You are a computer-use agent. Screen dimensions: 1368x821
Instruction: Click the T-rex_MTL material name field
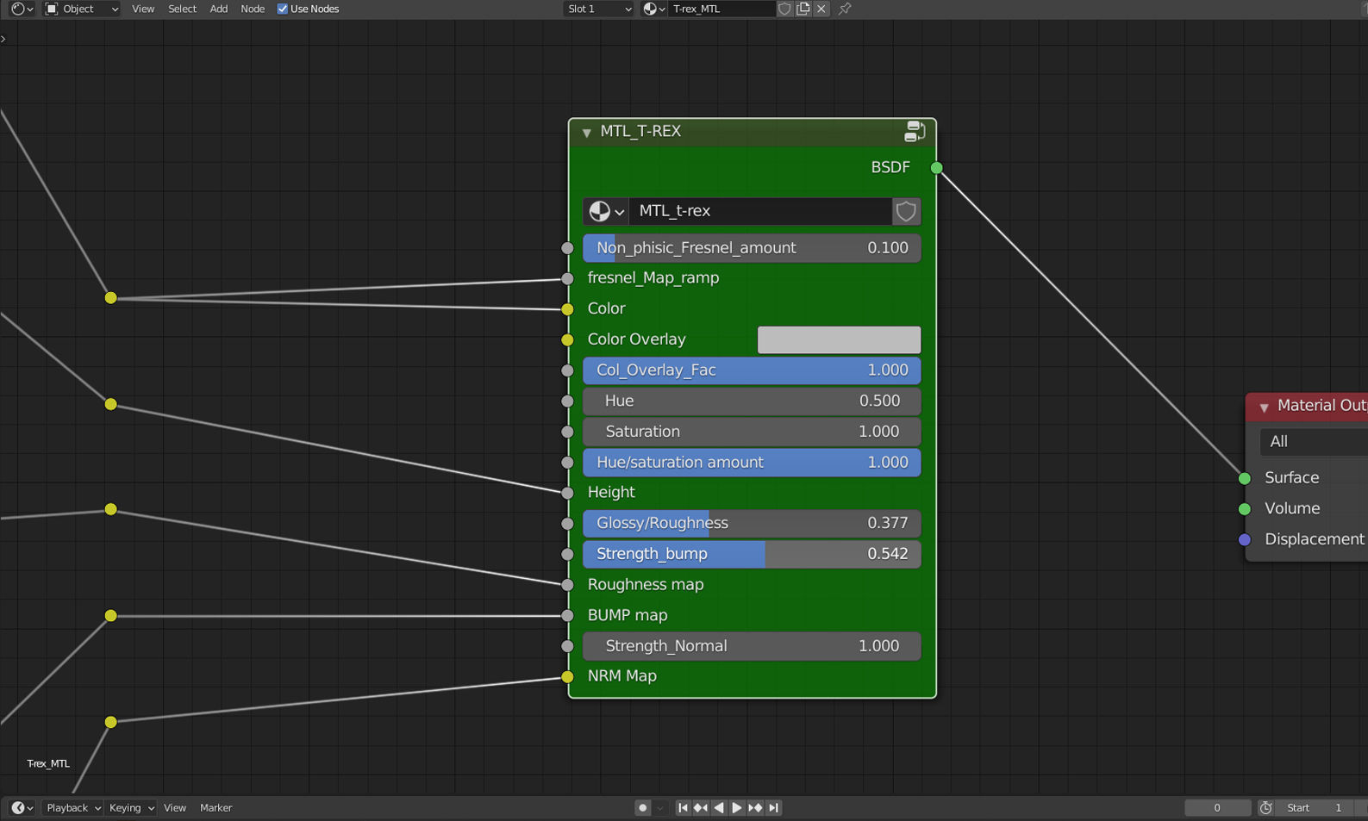(722, 9)
